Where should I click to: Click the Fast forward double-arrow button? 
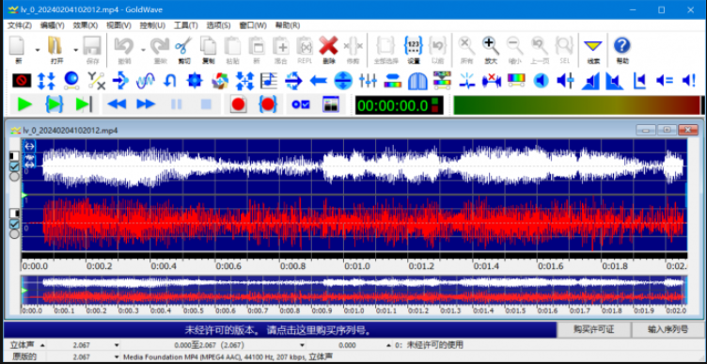pyautogui.click(x=146, y=104)
